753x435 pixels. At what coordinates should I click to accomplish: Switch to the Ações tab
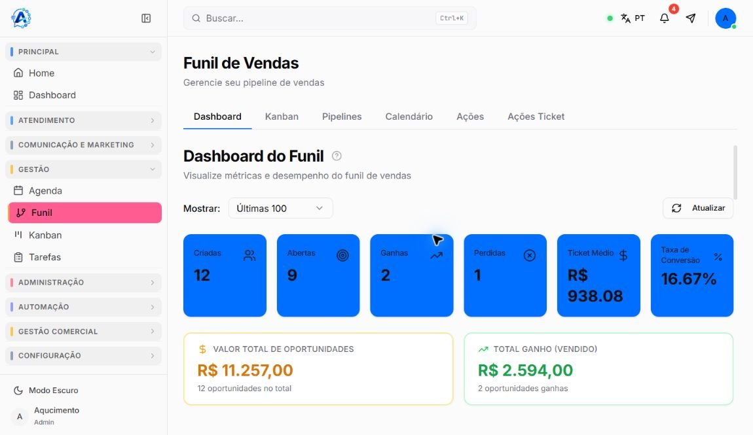[x=470, y=116]
